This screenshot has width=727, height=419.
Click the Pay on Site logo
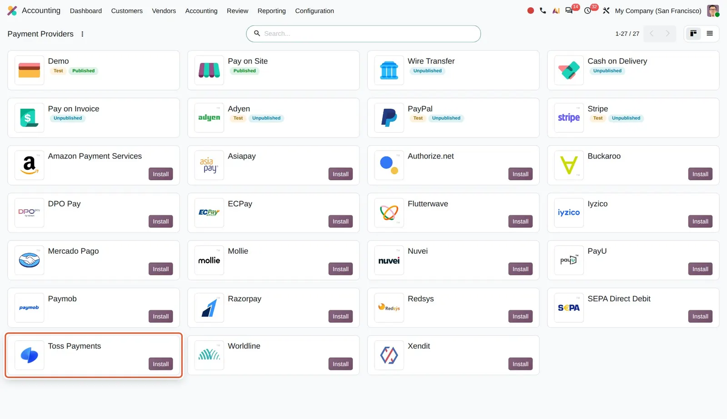pyautogui.click(x=209, y=70)
